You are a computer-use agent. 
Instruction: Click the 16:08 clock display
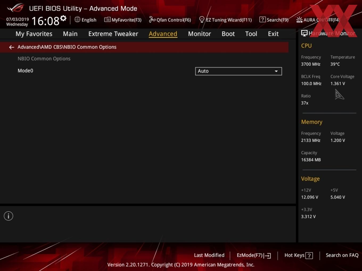pos(45,21)
